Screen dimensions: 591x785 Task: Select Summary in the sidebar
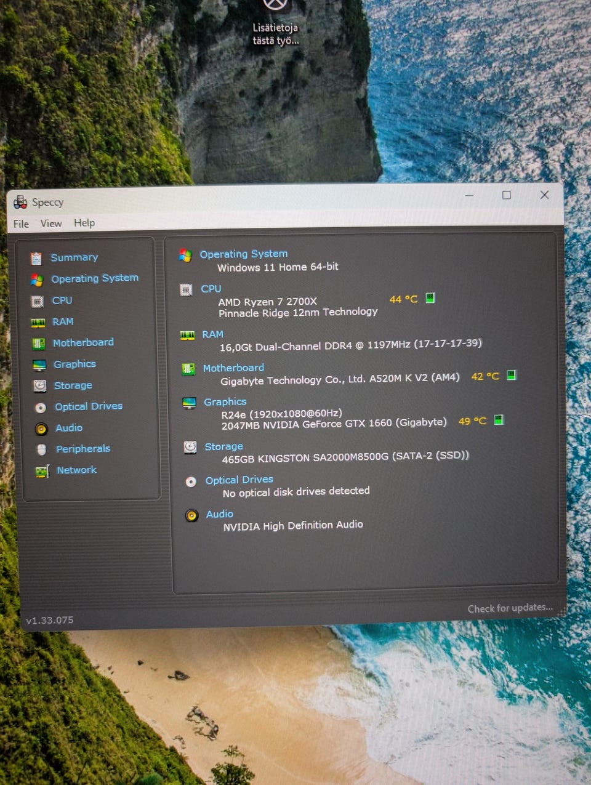click(x=74, y=257)
